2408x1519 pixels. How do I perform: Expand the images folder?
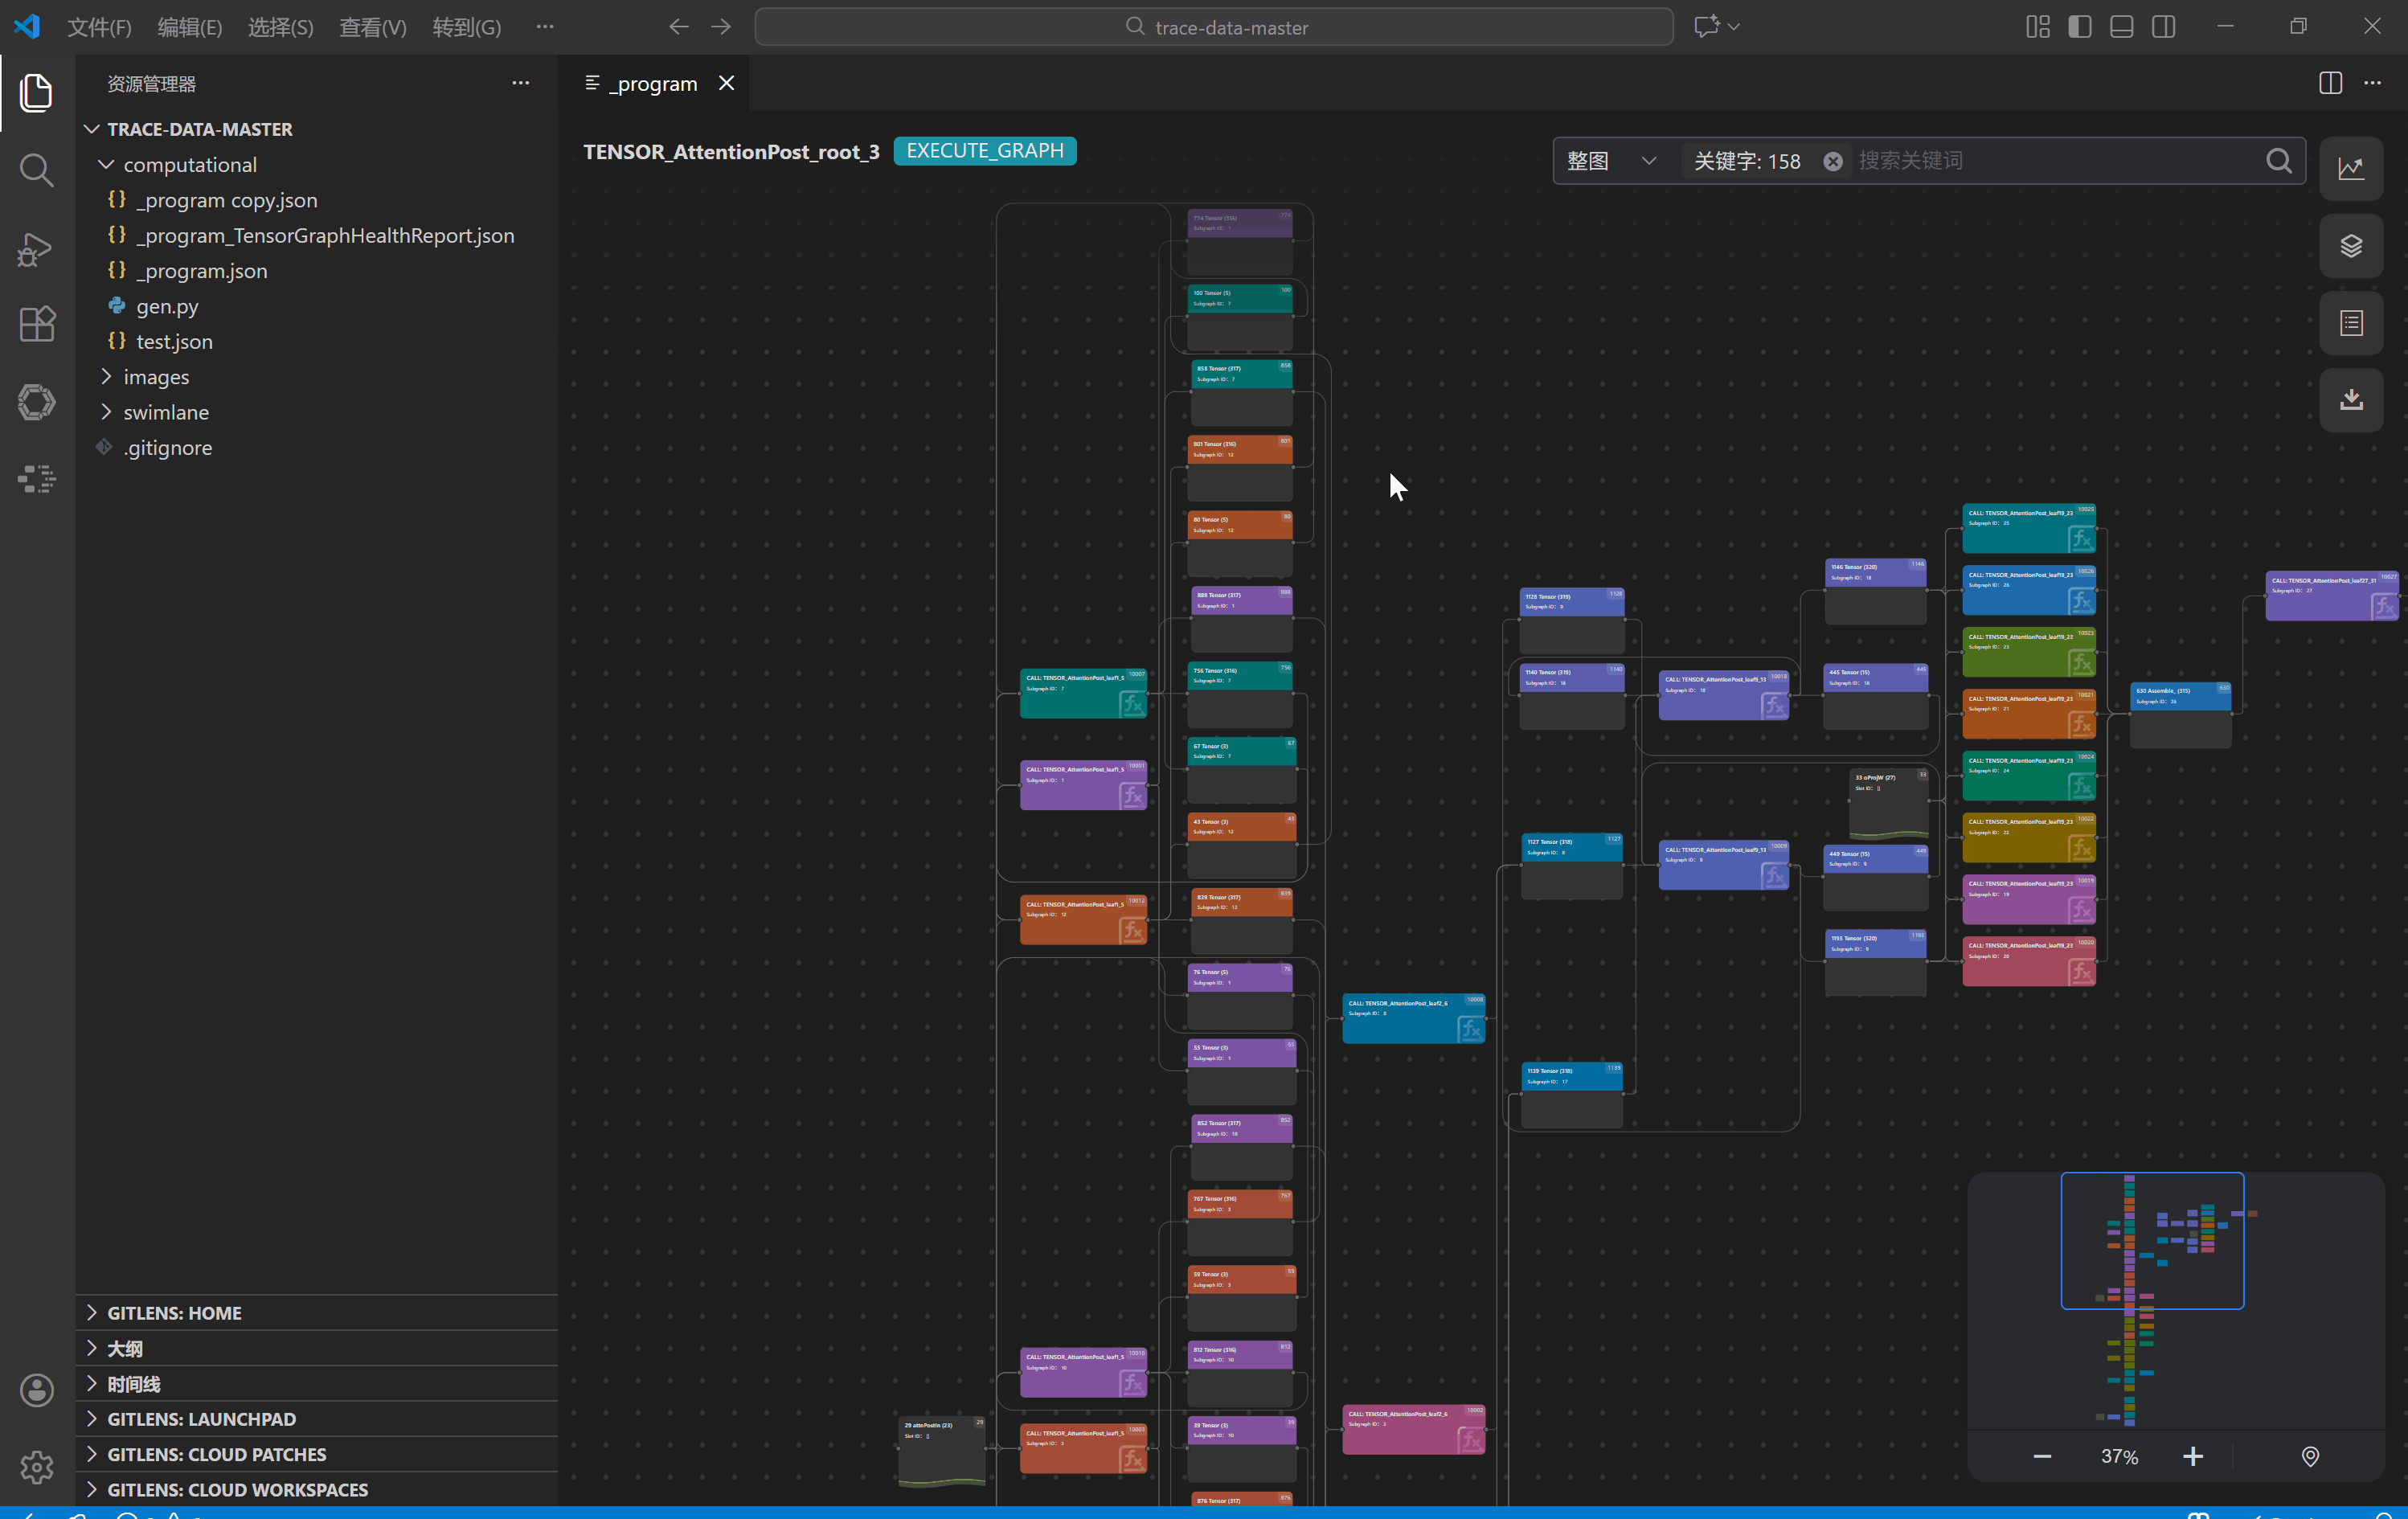click(156, 377)
